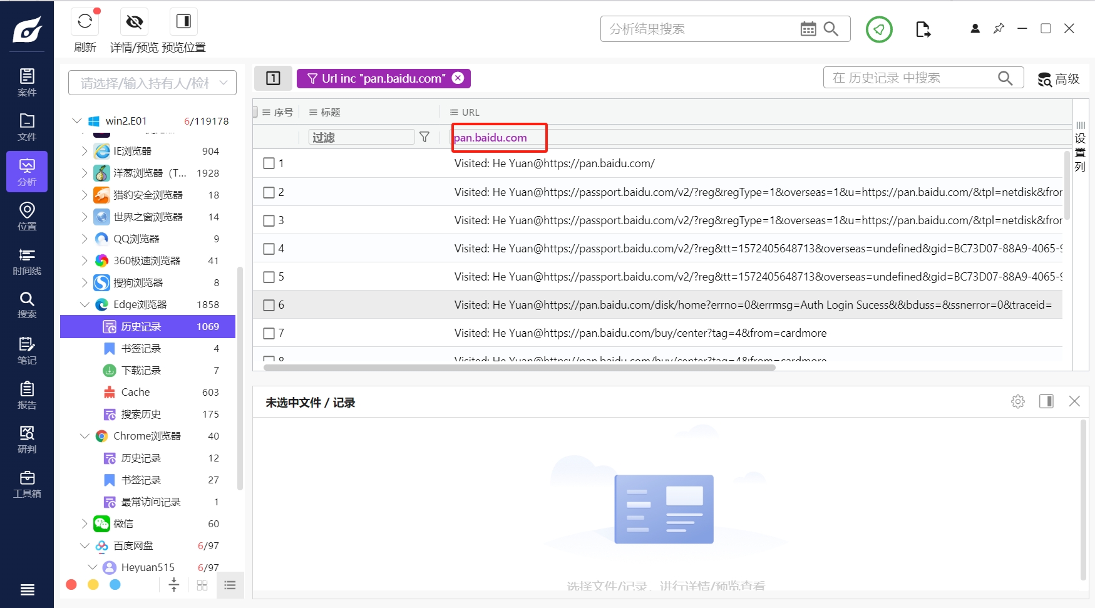Click the 高级 advanced search button
The height and width of the screenshot is (608, 1095).
pyautogui.click(x=1059, y=79)
